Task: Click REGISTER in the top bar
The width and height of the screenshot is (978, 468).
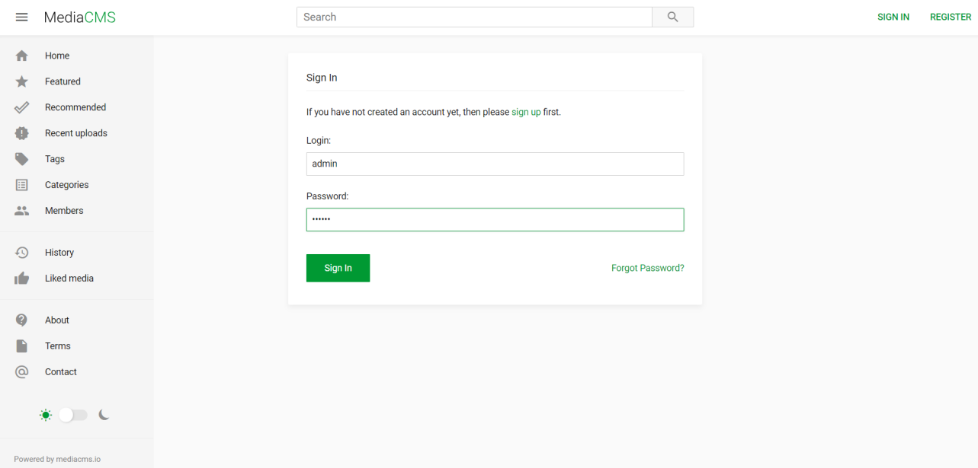Action: coord(950,17)
